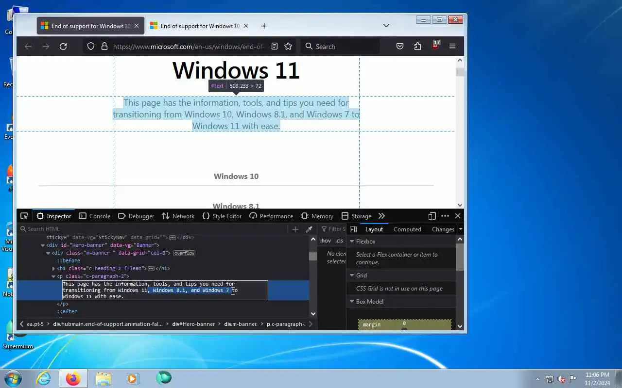Switch to the Console tab
The image size is (622, 388).
pos(95,216)
